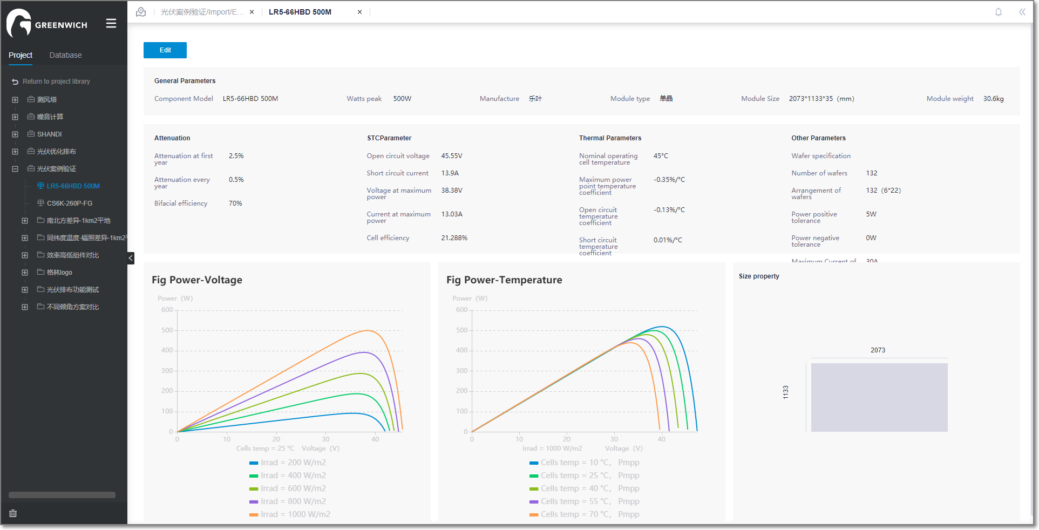Click the trash bin icon at sidebar bottom

13,513
